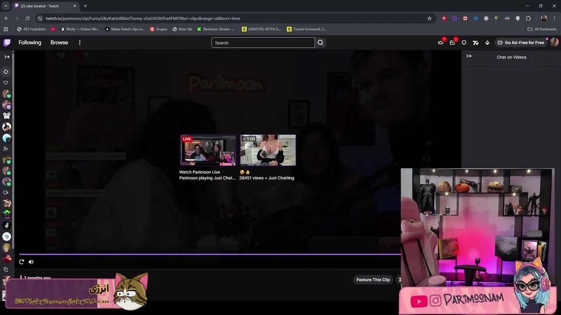This screenshot has width=561, height=315.
Task: Click the sidebar copy icon near bottom
Action: 6,269
